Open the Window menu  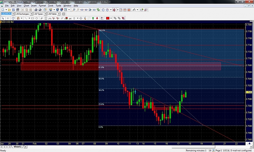click(67, 6)
